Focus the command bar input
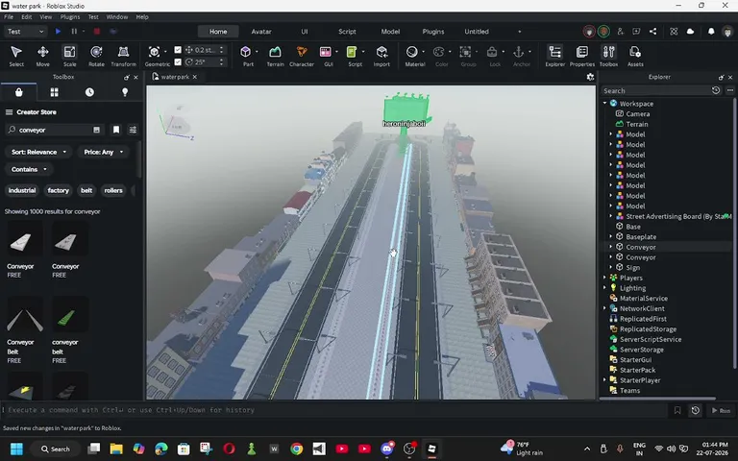The height and width of the screenshot is (461, 738). click(x=335, y=410)
